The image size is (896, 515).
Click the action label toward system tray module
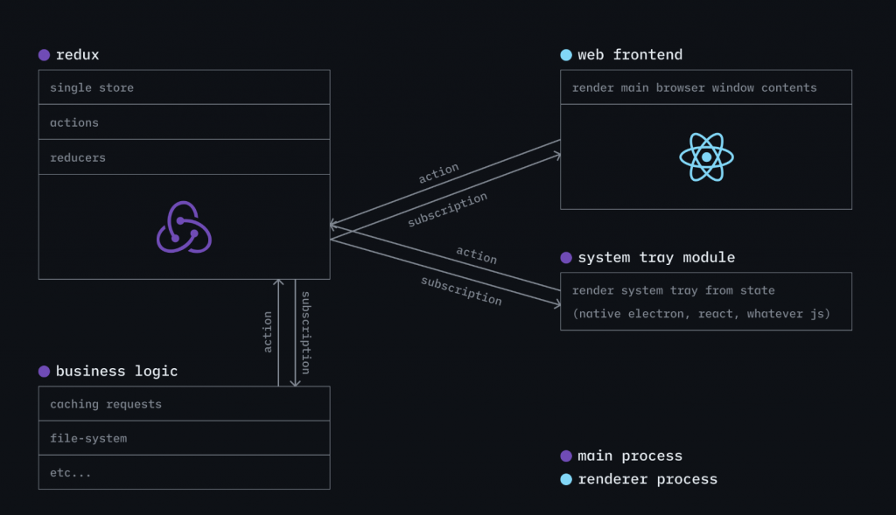pos(477,255)
